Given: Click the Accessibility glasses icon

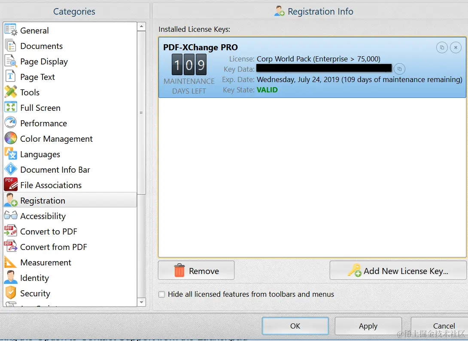Looking at the screenshot, I should [x=11, y=216].
